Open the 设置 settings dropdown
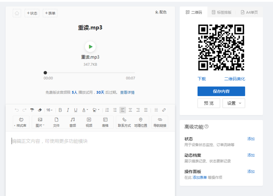Screen dimensions: 273x196 click(x=234, y=103)
